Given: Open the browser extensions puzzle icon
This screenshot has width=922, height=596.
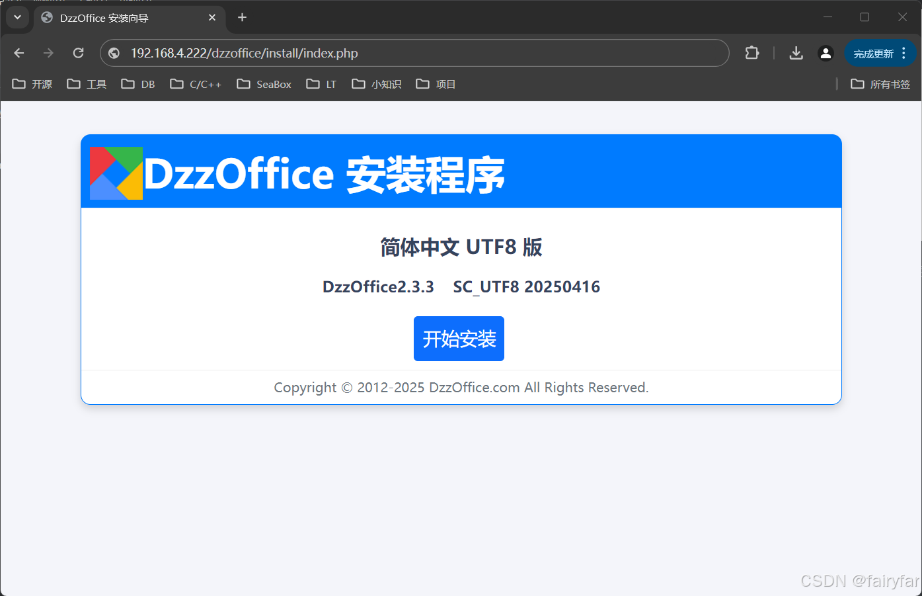Looking at the screenshot, I should 751,53.
